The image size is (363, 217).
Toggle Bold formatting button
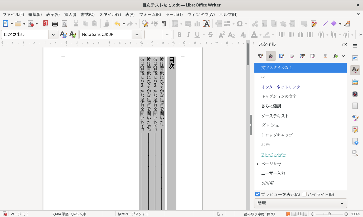point(179,35)
